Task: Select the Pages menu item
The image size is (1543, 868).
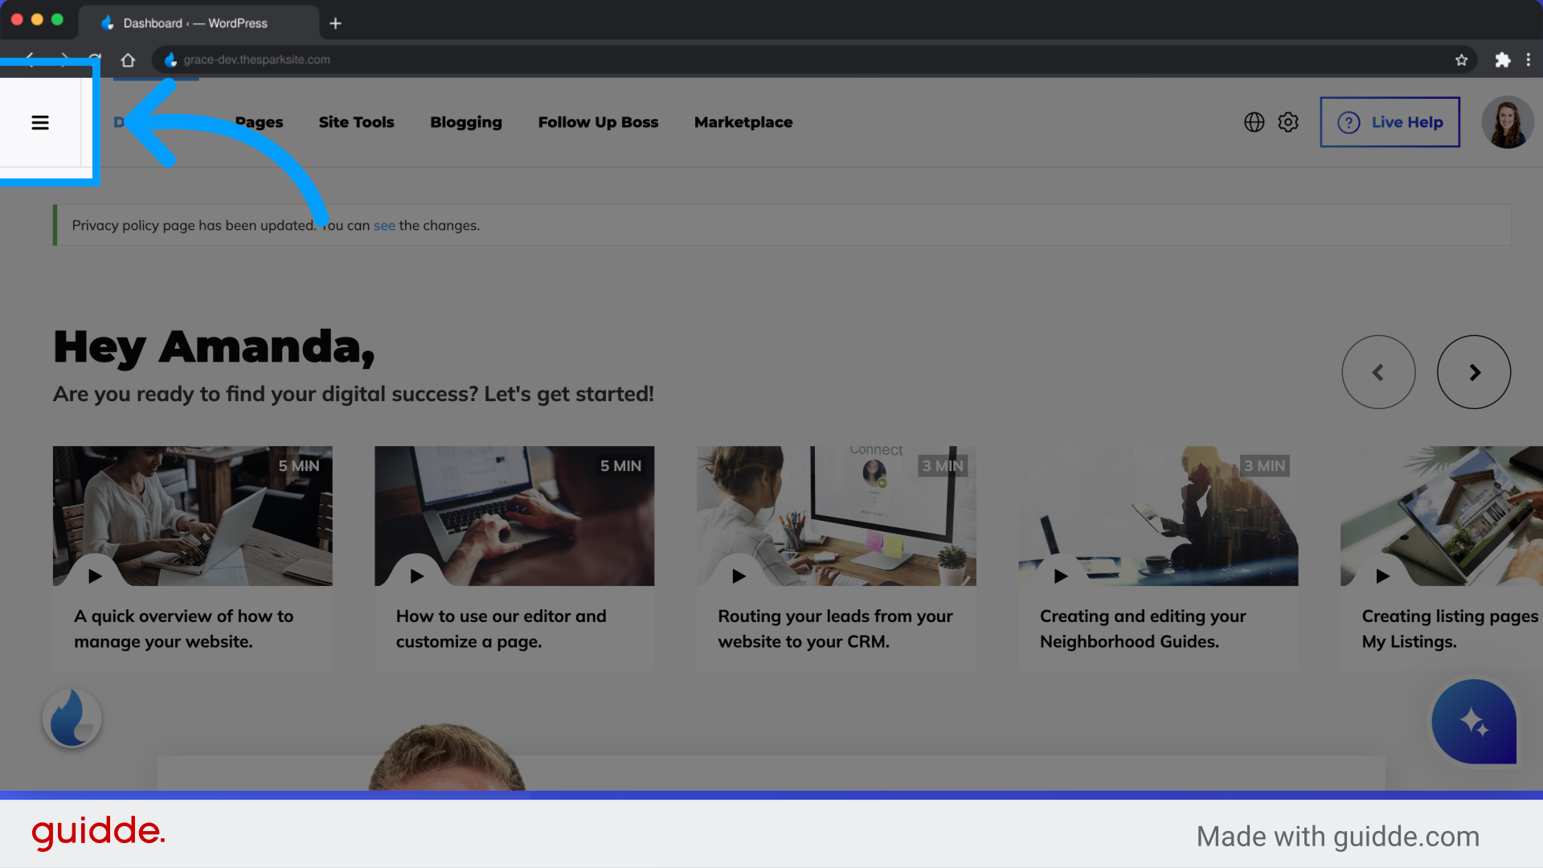Action: (x=259, y=122)
